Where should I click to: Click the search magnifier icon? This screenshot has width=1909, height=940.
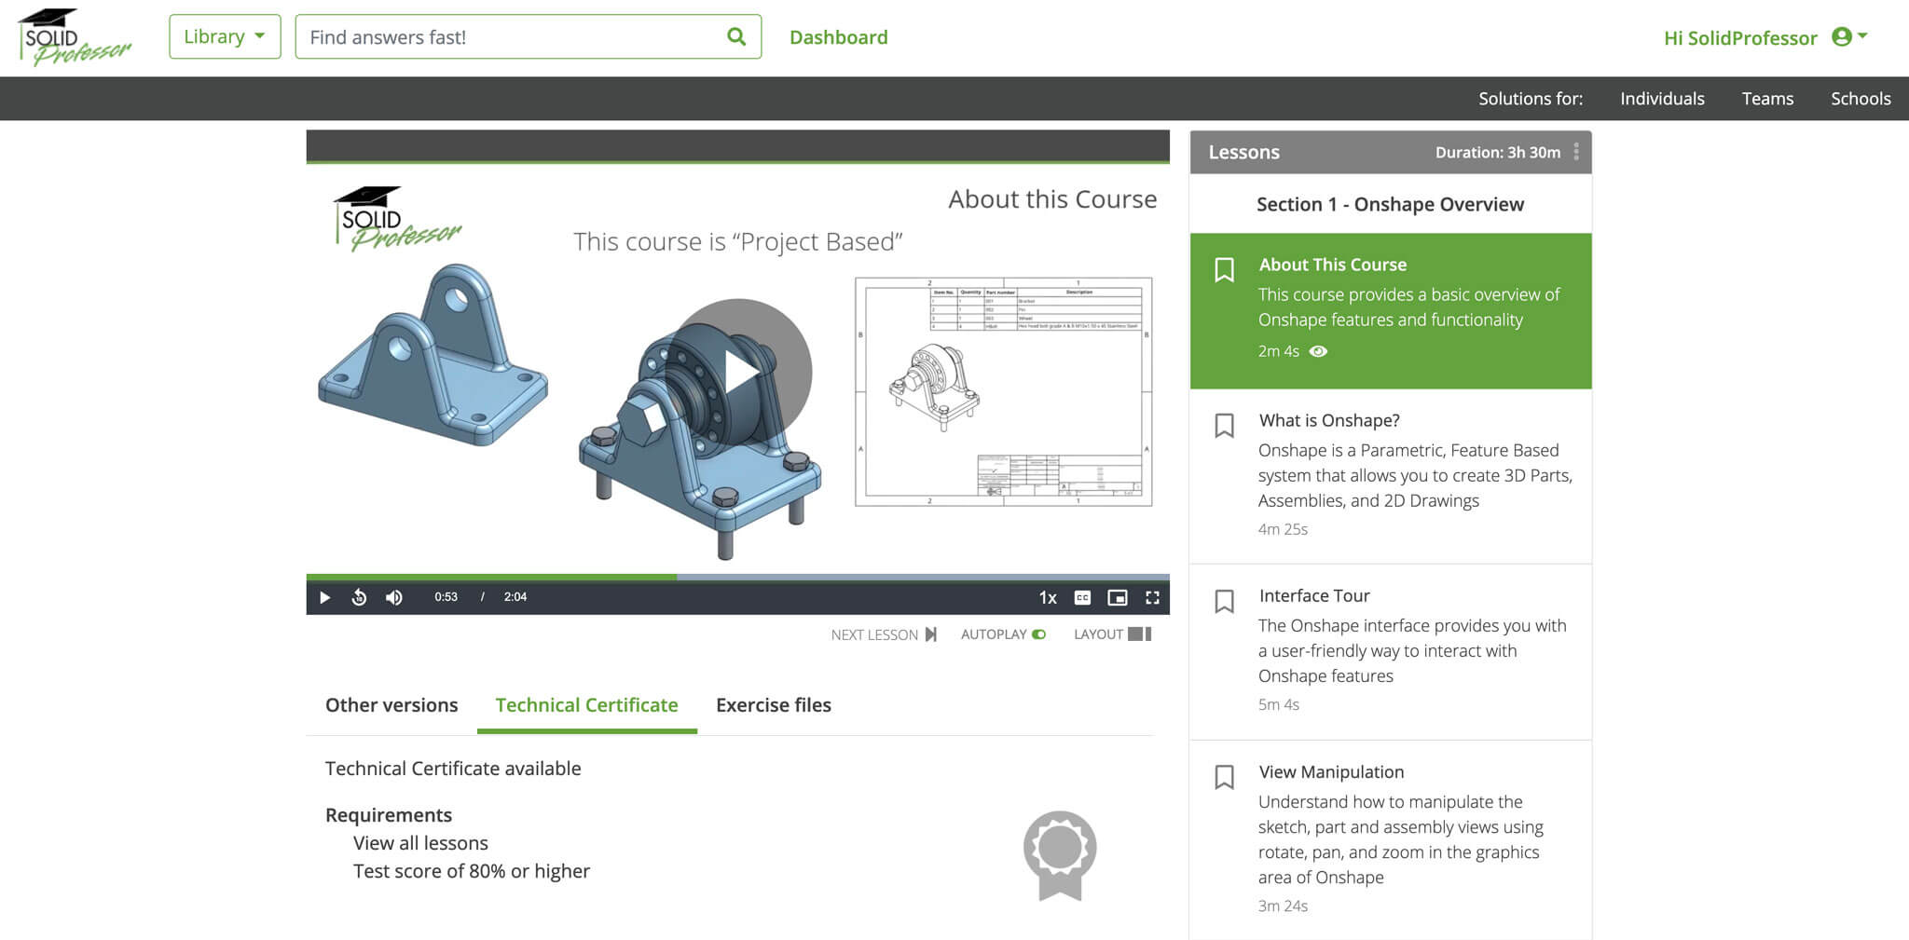(x=736, y=36)
